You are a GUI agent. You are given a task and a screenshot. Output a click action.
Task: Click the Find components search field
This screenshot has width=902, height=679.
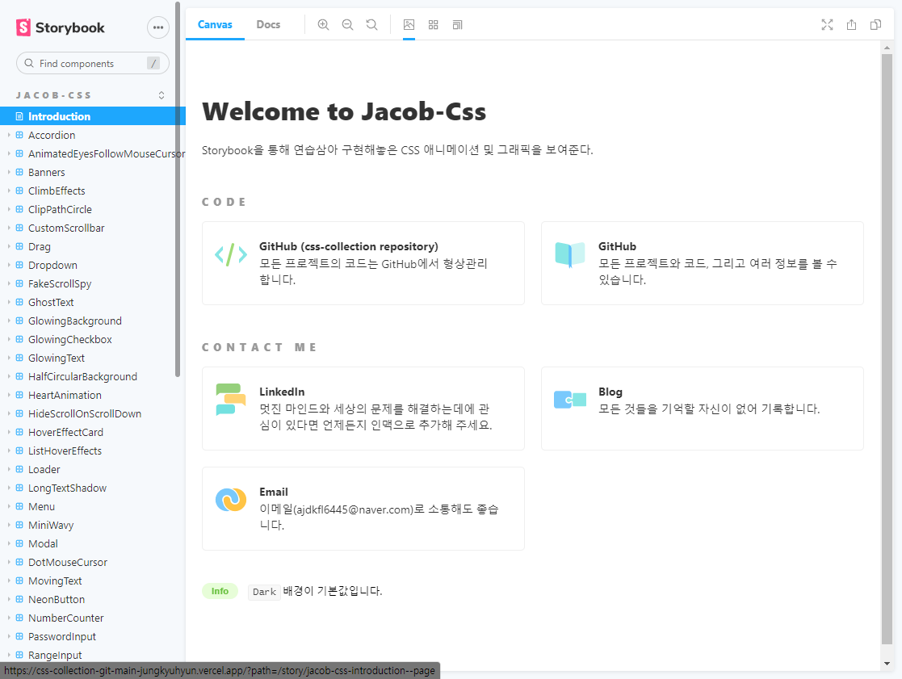click(x=93, y=63)
